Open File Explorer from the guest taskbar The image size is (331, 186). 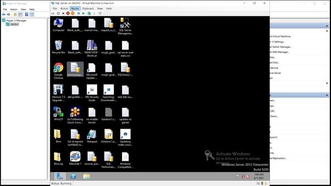pos(86,176)
